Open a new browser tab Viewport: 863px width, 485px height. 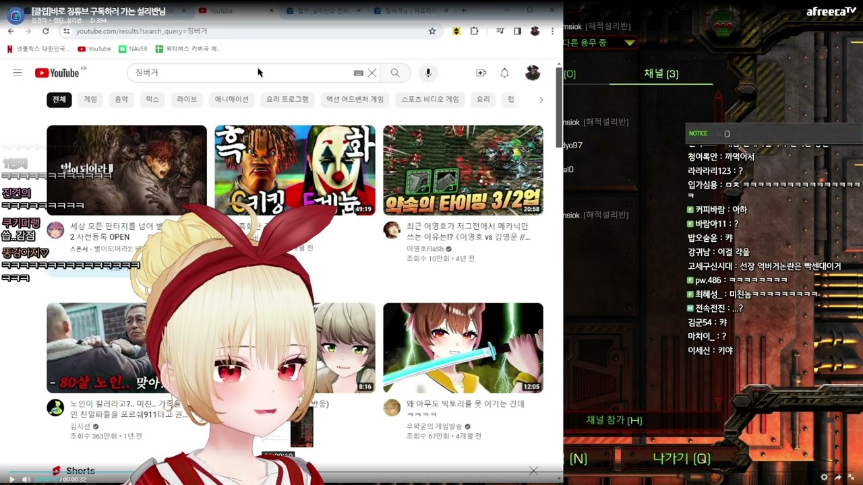(x=463, y=11)
